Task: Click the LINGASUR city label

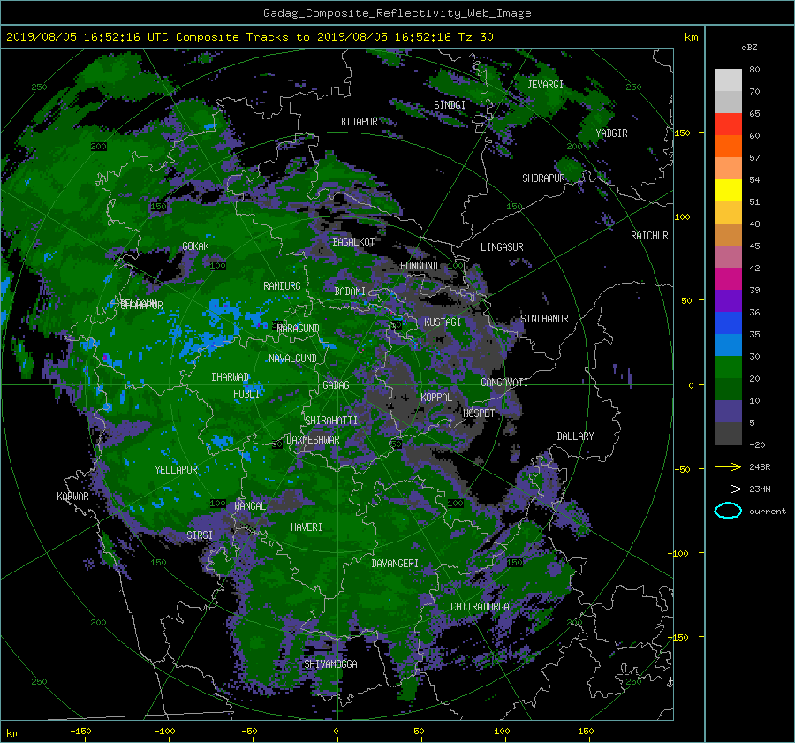Action: click(x=502, y=247)
